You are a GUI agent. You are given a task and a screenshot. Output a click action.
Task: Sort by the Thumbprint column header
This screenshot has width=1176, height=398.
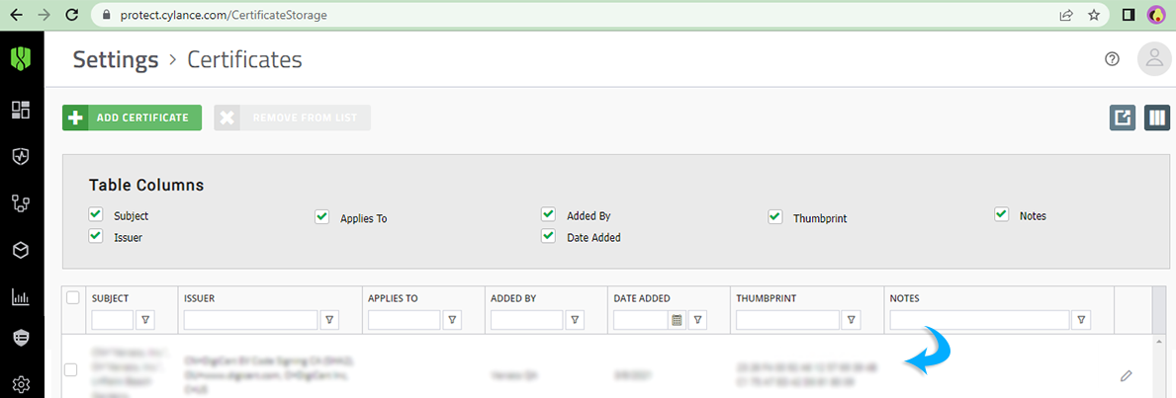click(766, 298)
